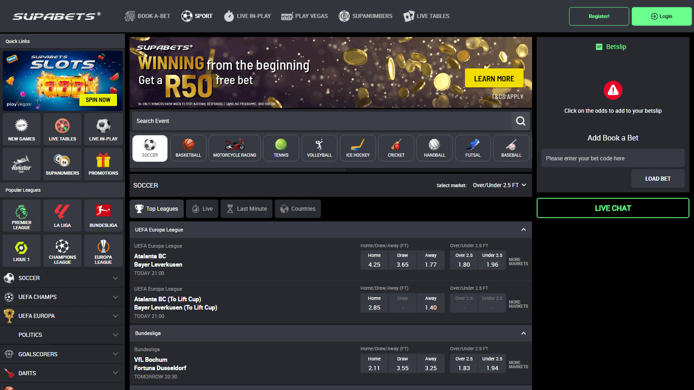The image size is (694, 390).
Task: Select the Ligue 1 tile
Action: pos(22,250)
